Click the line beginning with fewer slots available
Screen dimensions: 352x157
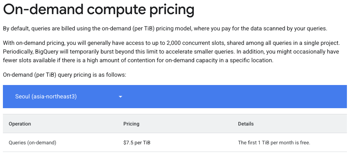pos(138,60)
